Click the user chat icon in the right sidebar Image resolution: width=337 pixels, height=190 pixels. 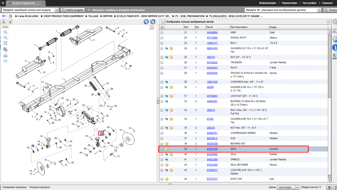tap(335, 56)
